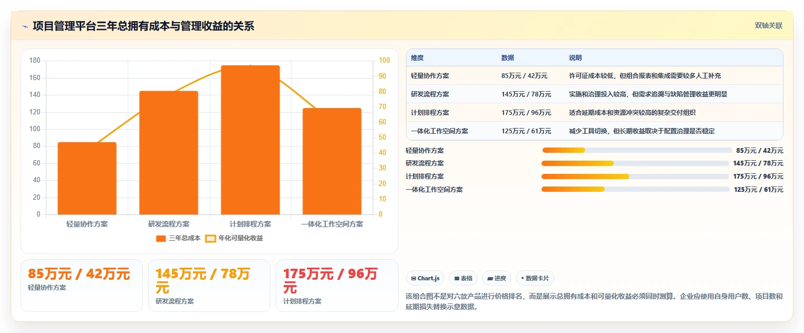Screen dimensions: 804x333
Task: Toggle the 年化可量化收益 legend entry
Action: point(234,238)
